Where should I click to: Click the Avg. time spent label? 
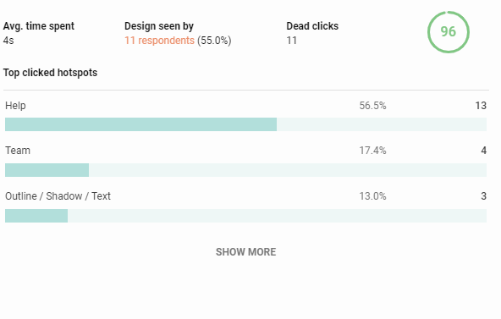point(39,26)
